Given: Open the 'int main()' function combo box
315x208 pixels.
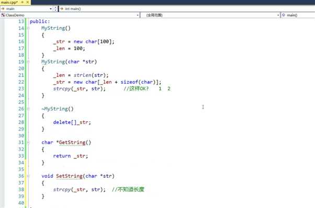Looking at the screenshot, I should click(187, 9).
